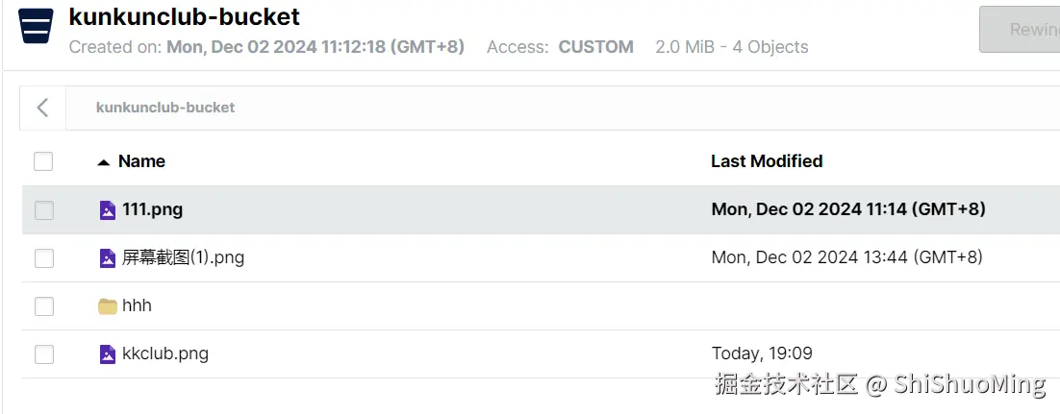1060x414 pixels.
Task: Mark the kkclub.png row checkbox
Action: (43, 354)
